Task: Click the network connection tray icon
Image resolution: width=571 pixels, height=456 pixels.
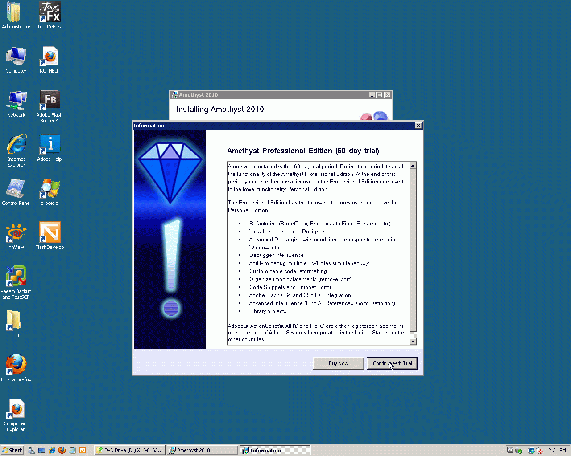Action: pyautogui.click(x=531, y=450)
